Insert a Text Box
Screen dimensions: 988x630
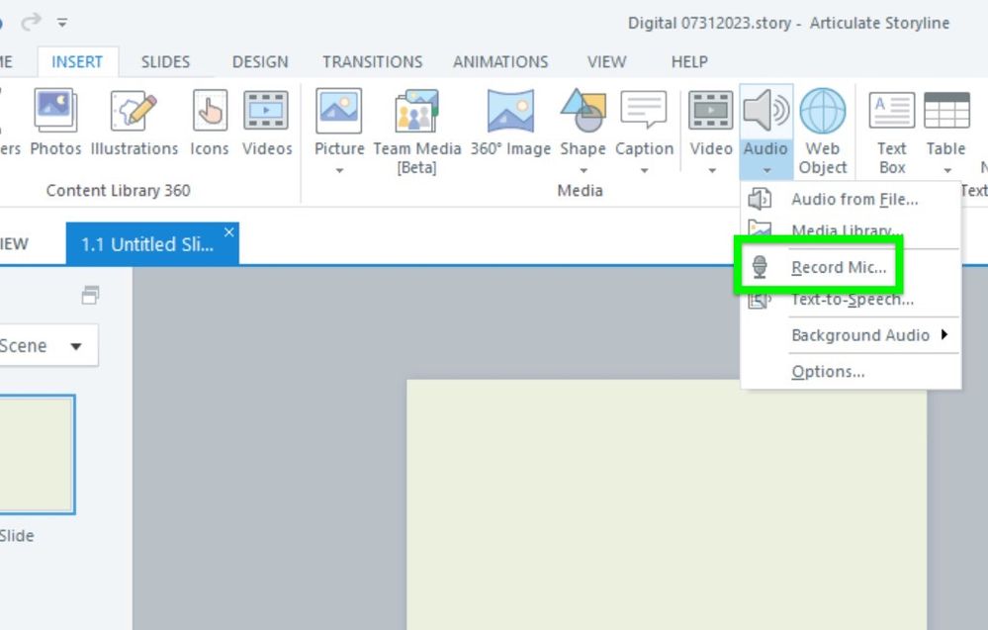(x=892, y=131)
